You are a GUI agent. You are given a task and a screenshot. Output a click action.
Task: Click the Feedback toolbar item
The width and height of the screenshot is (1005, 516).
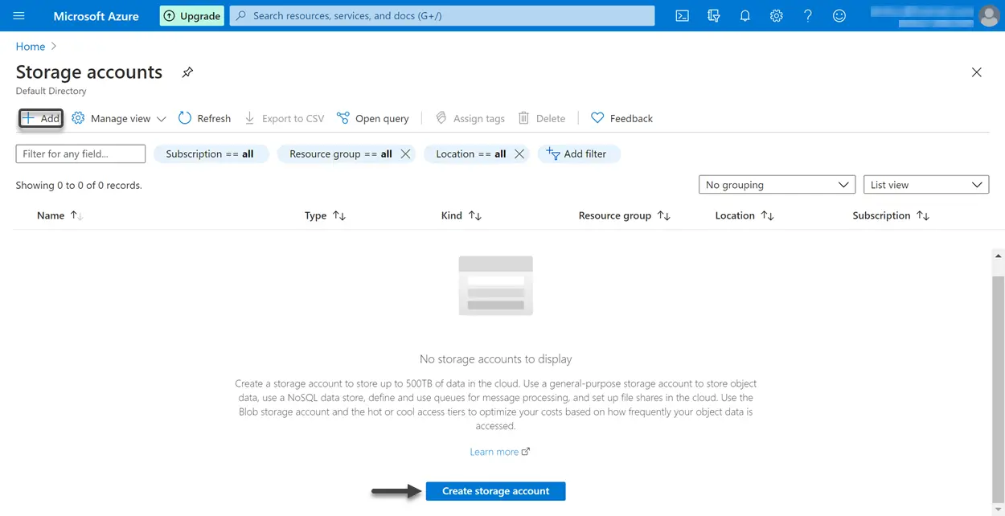pos(621,118)
